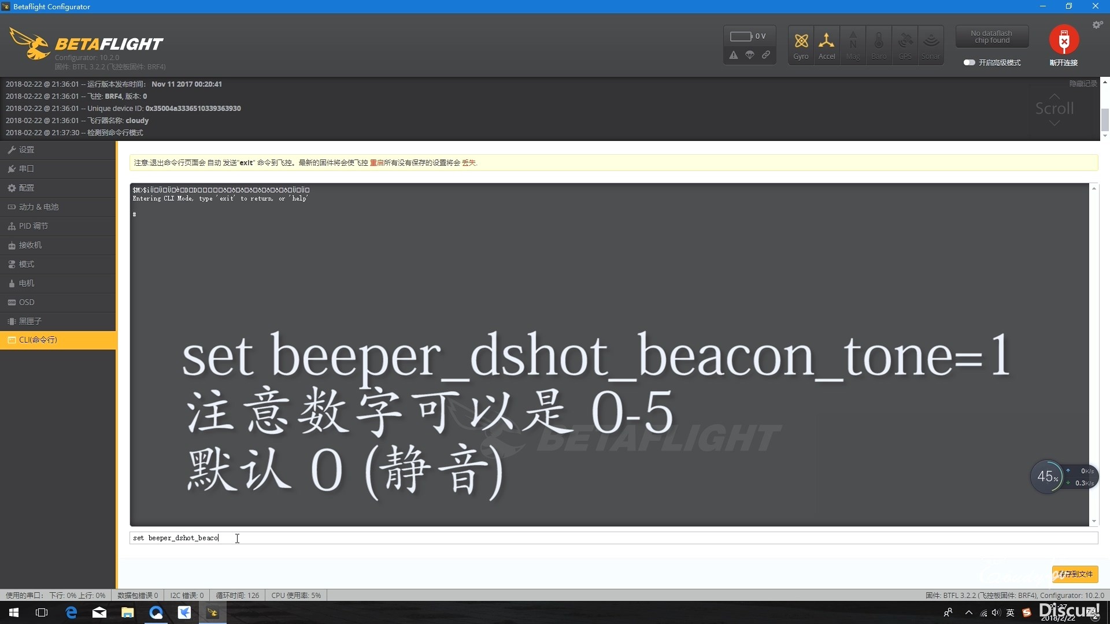Click the battery voltage indicator

coord(748,36)
